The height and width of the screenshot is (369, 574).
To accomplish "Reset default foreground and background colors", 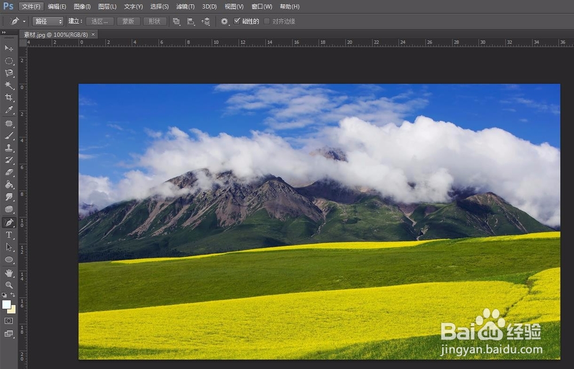I will tap(4, 295).
